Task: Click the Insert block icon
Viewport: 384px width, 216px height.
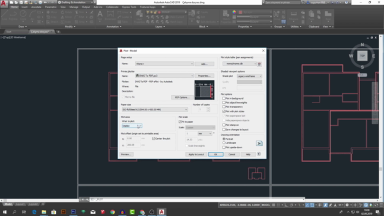Action: coord(192,15)
